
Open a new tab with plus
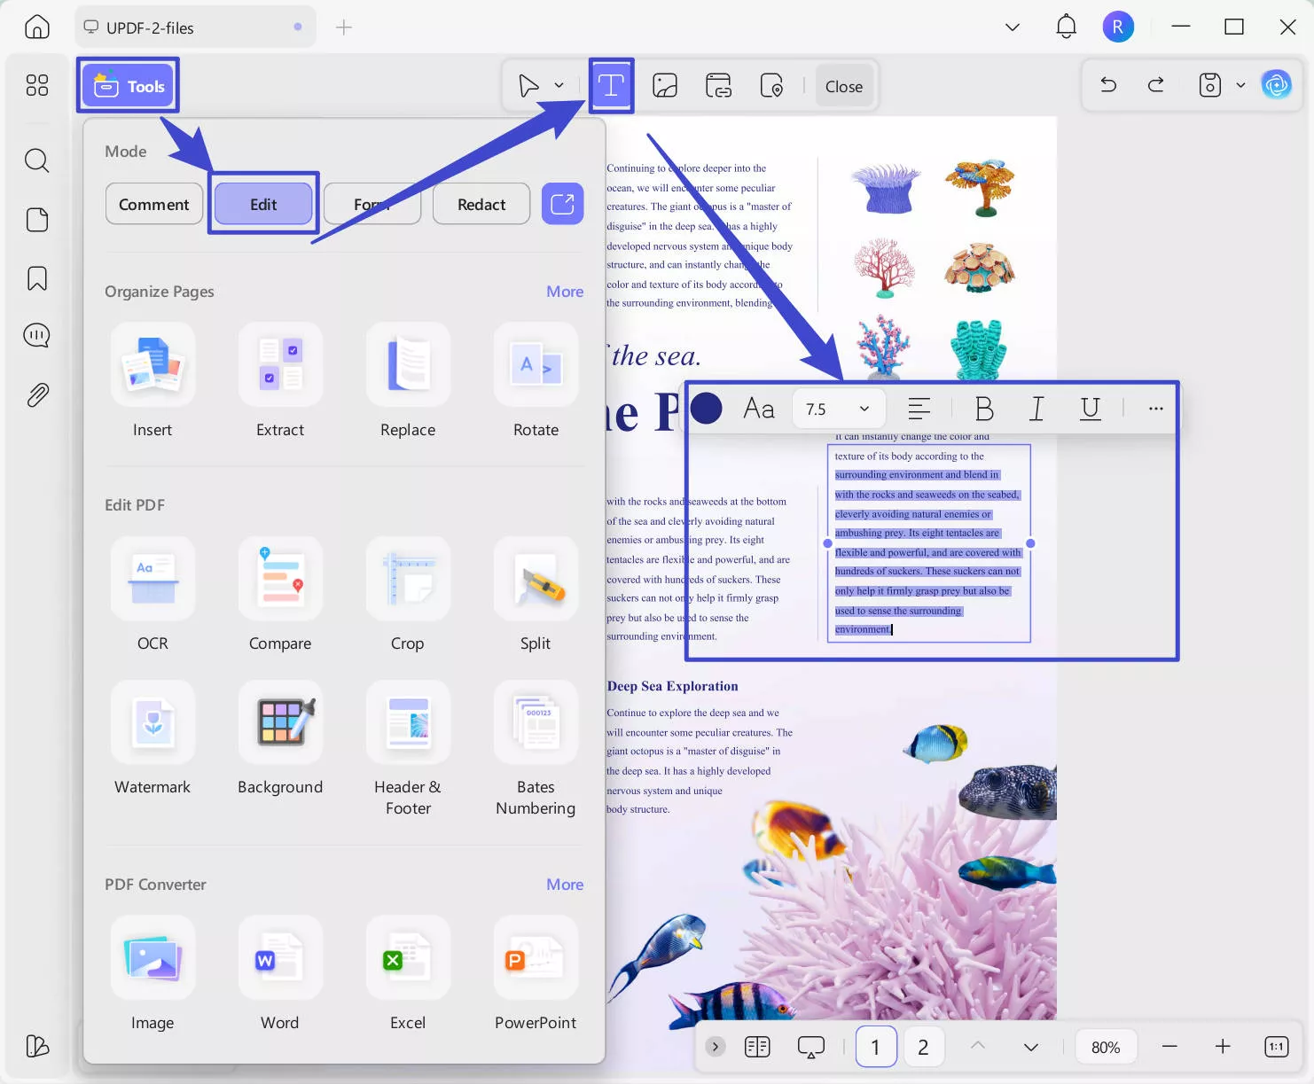(344, 27)
